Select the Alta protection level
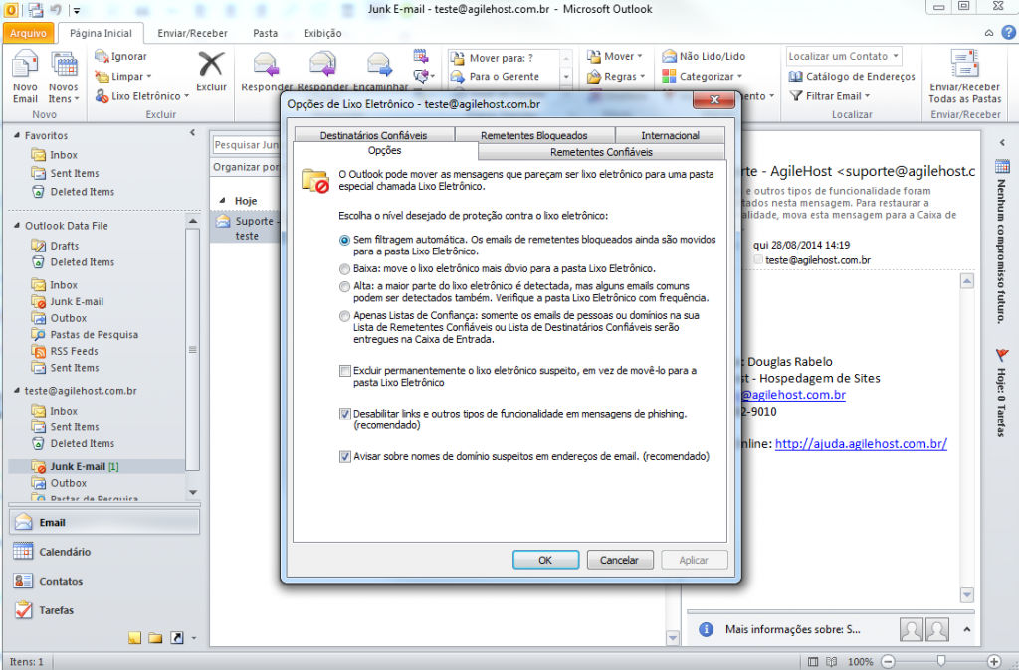 pos(344,286)
